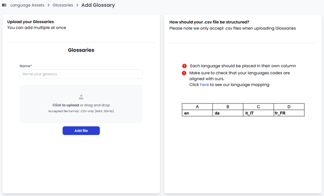The image size is (324, 196).
Task: Click the upload arrow icon in the drop zone
Action: (81, 97)
